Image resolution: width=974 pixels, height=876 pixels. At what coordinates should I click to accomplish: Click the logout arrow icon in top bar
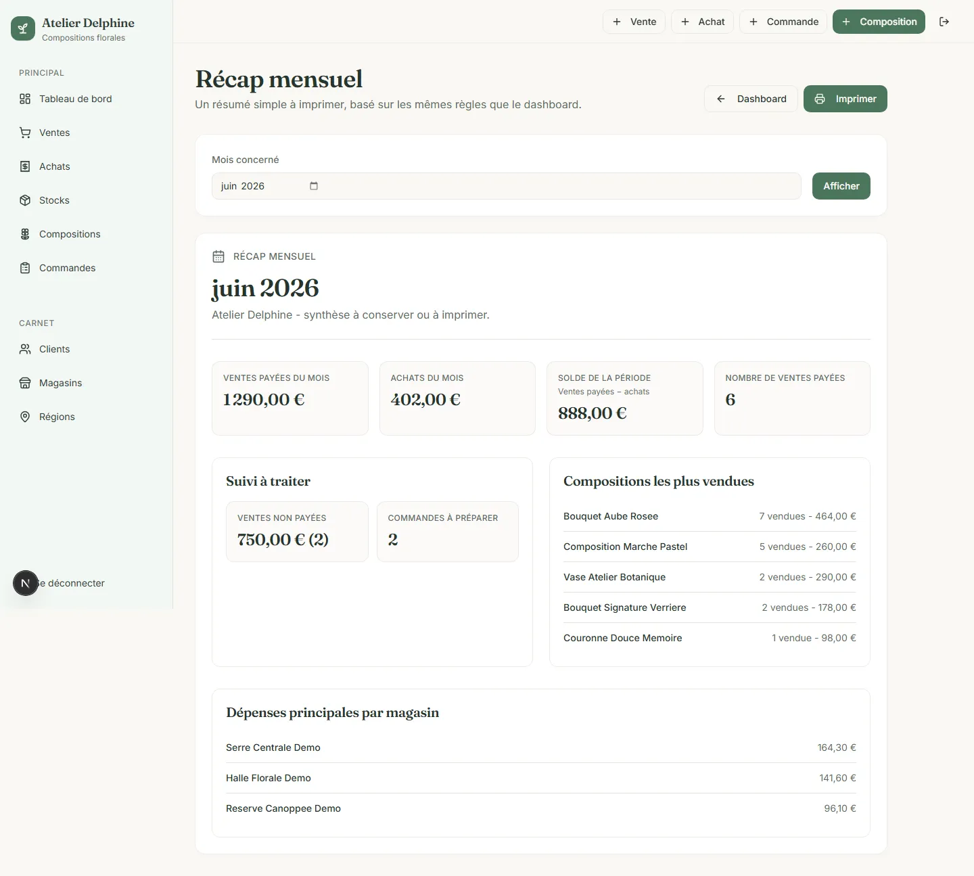pyautogui.click(x=944, y=22)
